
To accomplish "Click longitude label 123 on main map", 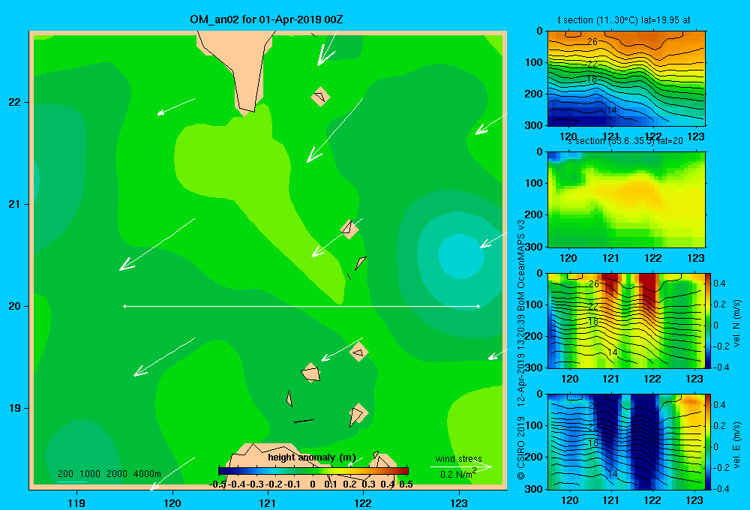I will point(459,502).
